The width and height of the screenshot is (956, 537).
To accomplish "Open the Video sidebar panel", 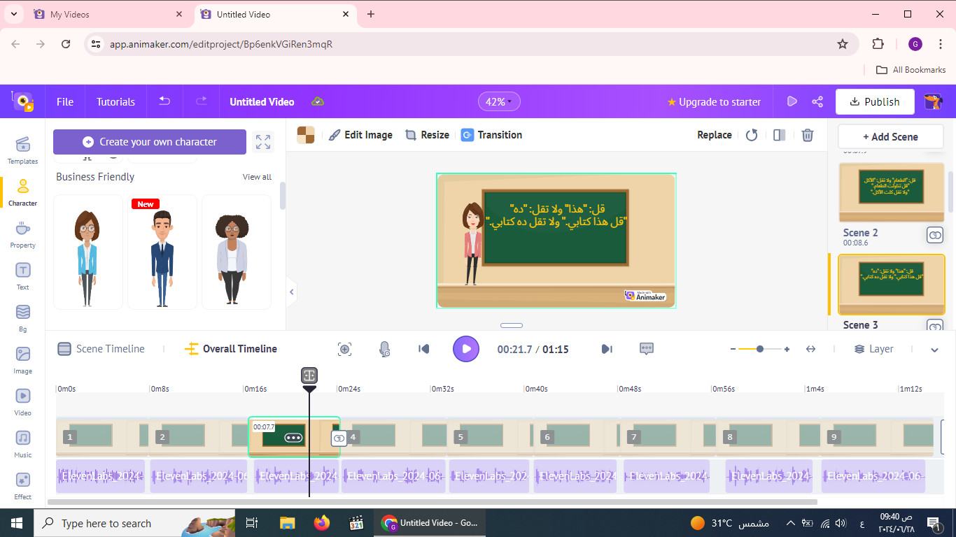I will coord(22,402).
